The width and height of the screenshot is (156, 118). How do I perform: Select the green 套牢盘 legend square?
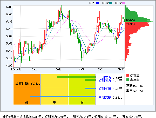(x=128, y=80)
